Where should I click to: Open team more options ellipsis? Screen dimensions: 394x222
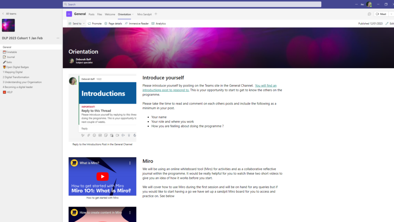pos(58,38)
